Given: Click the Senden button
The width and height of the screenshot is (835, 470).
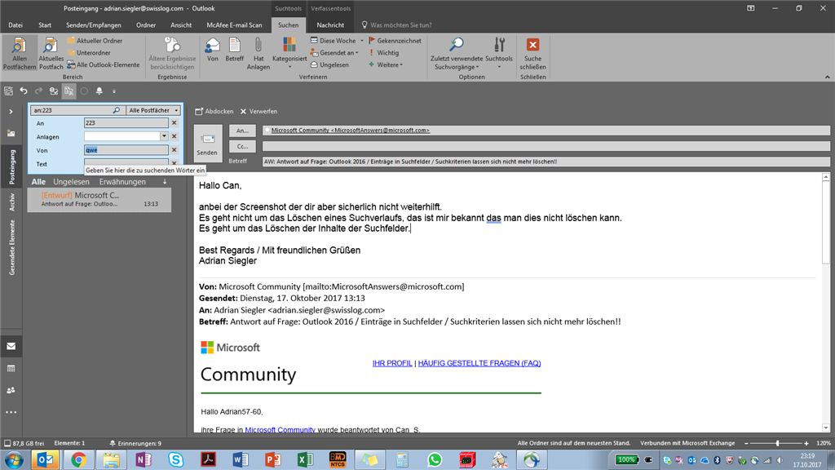Looking at the screenshot, I should (208, 143).
